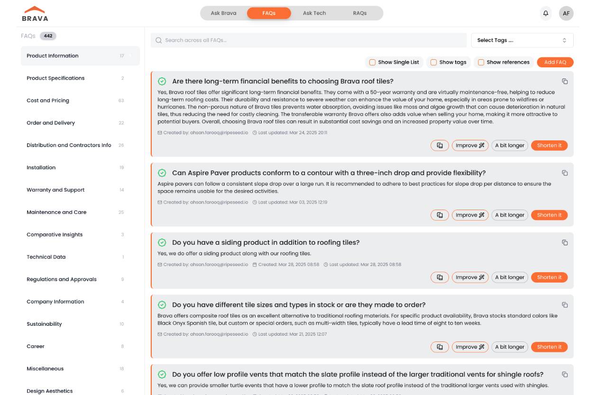Click the 442 FAQs count badge
The image size is (596, 395).
[x=48, y=36]
